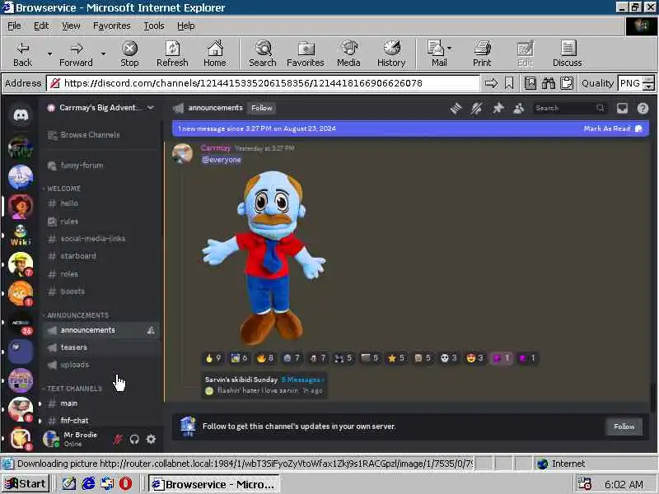Open the main text channel
The image size is (659, 494).
(x=100, y=403)
